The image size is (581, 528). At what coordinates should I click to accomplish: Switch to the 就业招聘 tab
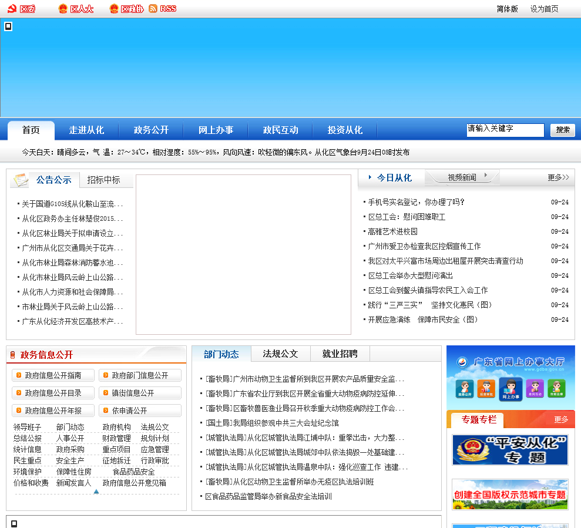click(x=340, y=354)
